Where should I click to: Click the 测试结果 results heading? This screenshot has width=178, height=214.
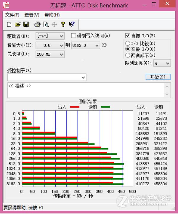88,101
